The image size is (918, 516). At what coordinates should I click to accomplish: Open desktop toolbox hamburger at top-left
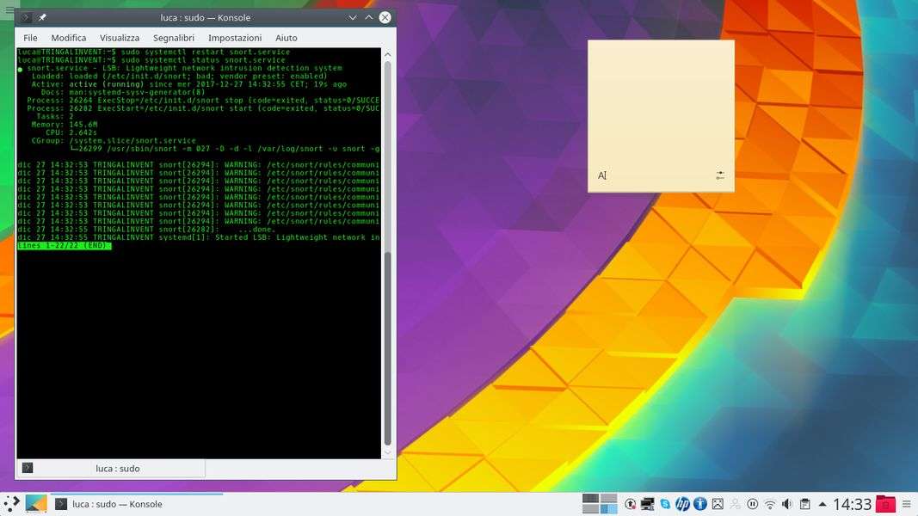9,10
